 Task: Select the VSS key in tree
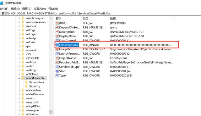point(28,54)
